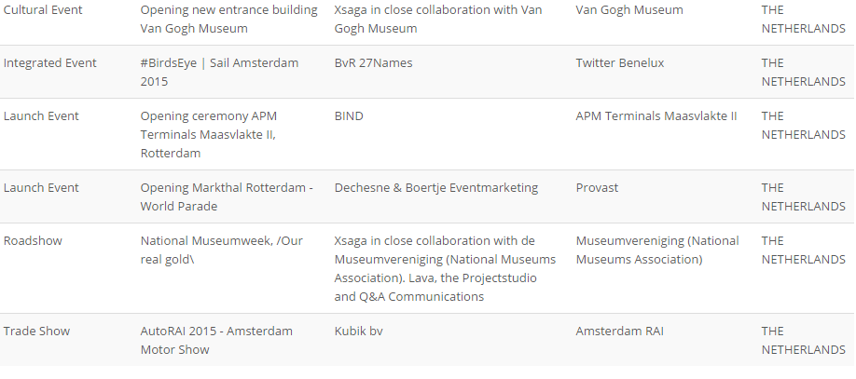Screen dimensions: 856x379
Task: Click THE NETHERLANDS in the Trade Show row
Action: click(804, 340)
